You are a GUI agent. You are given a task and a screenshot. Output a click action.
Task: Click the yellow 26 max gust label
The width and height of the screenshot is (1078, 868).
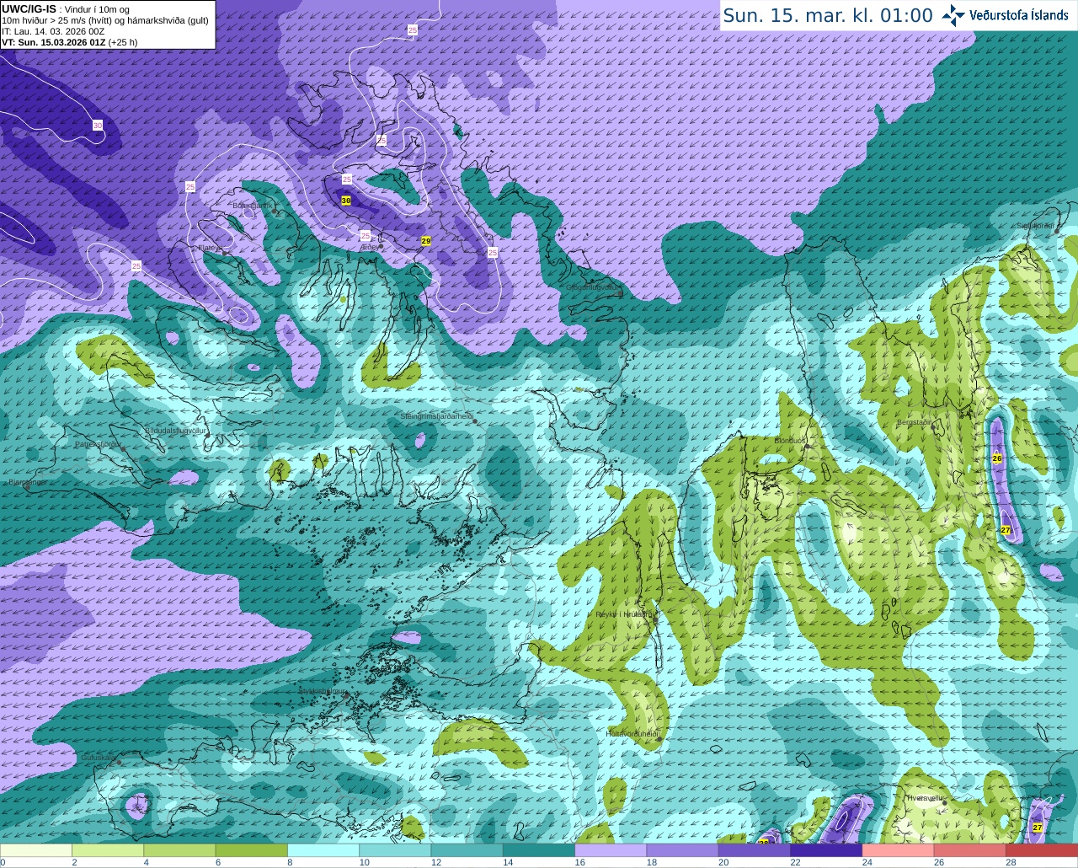pos(997,458)
